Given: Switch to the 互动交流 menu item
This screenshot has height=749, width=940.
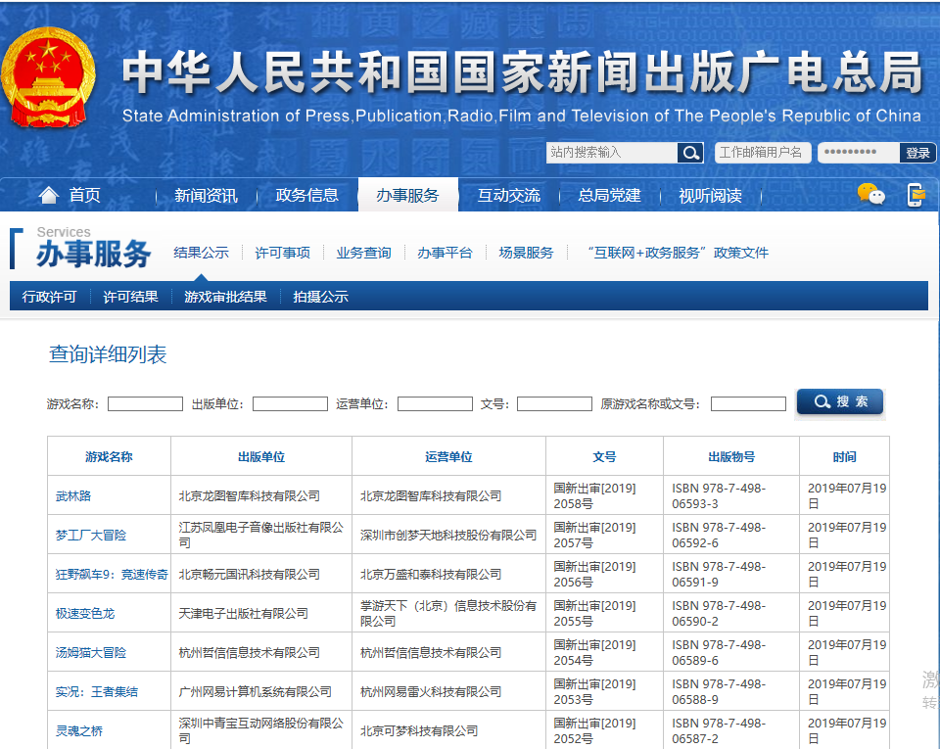Looking at the screenshot, I should coord(508,195).
